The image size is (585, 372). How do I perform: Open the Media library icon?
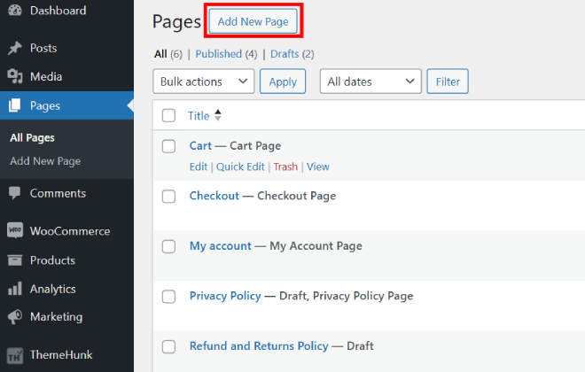tap(14, 77)
